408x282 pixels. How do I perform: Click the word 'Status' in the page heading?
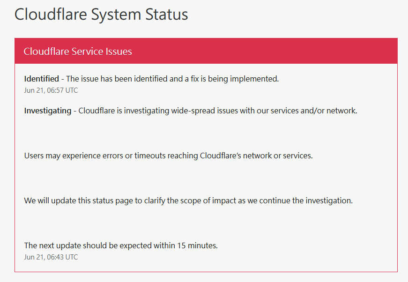tap(167, 15)
